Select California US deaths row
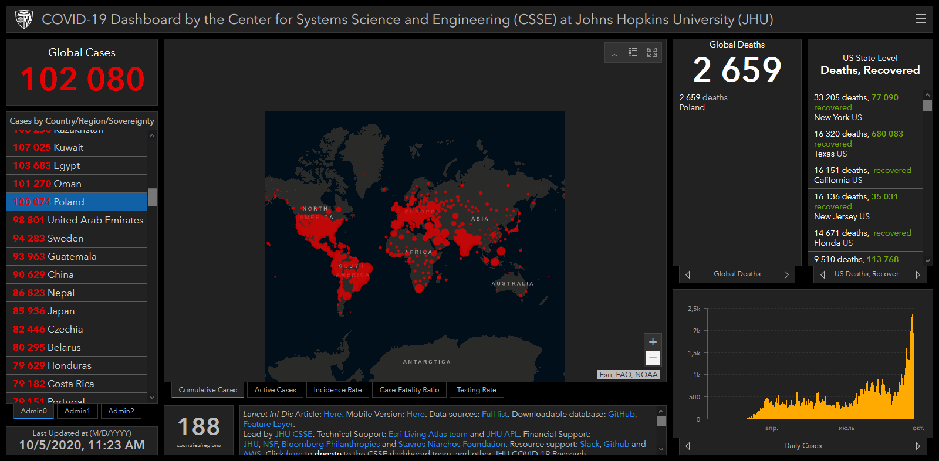This screenshot has height=461, width=939. tap(866, 175)
